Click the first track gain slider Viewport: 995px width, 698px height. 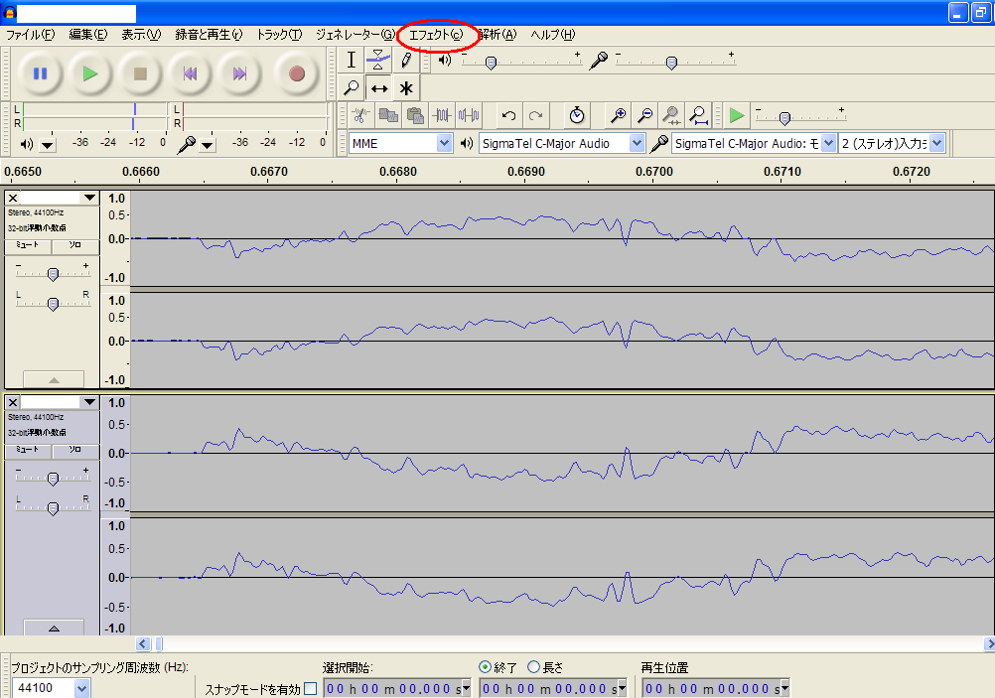click(53, 273)
